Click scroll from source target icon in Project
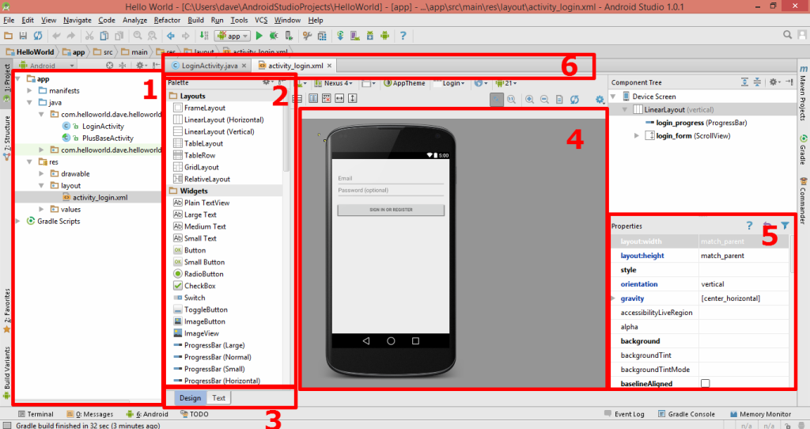The height and width of the screenshot is (429, 810). pos(109,66)
